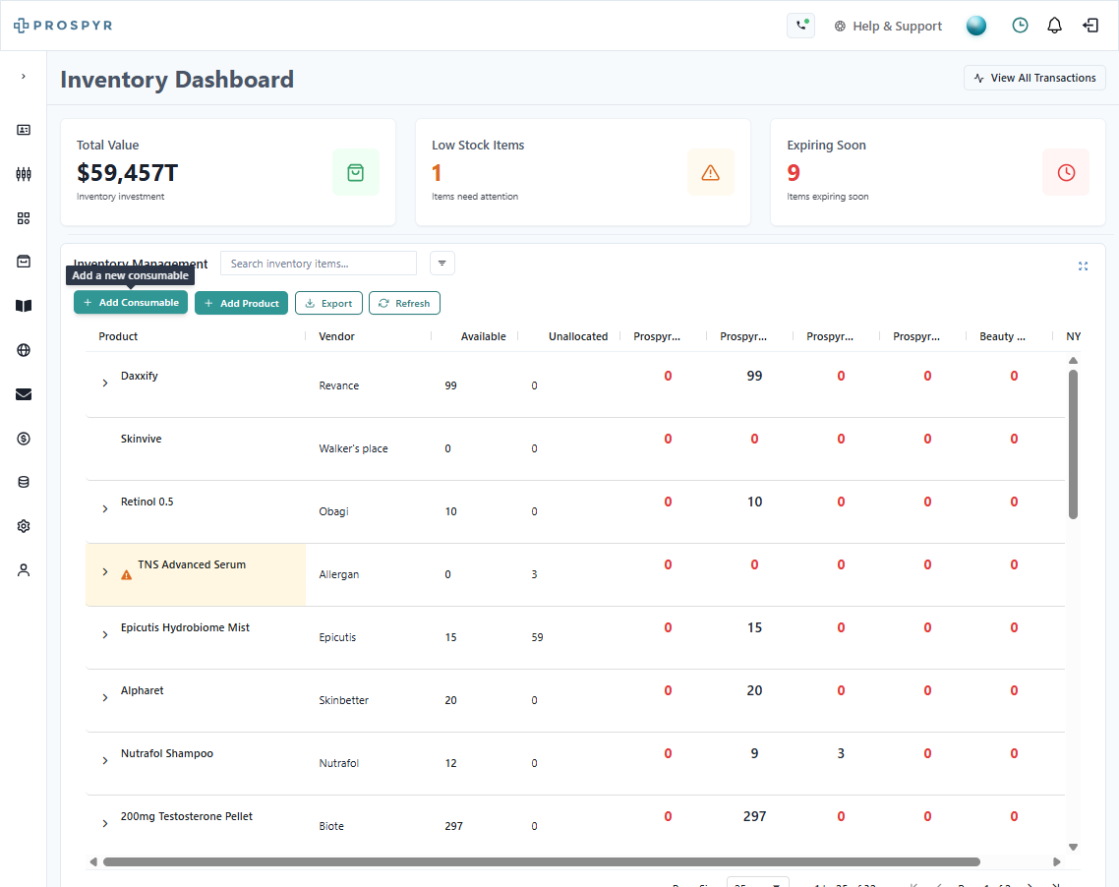This screenshot has width=1119, height=887.
Task: Click the Revance vendor cell
Action: [338, 386]
